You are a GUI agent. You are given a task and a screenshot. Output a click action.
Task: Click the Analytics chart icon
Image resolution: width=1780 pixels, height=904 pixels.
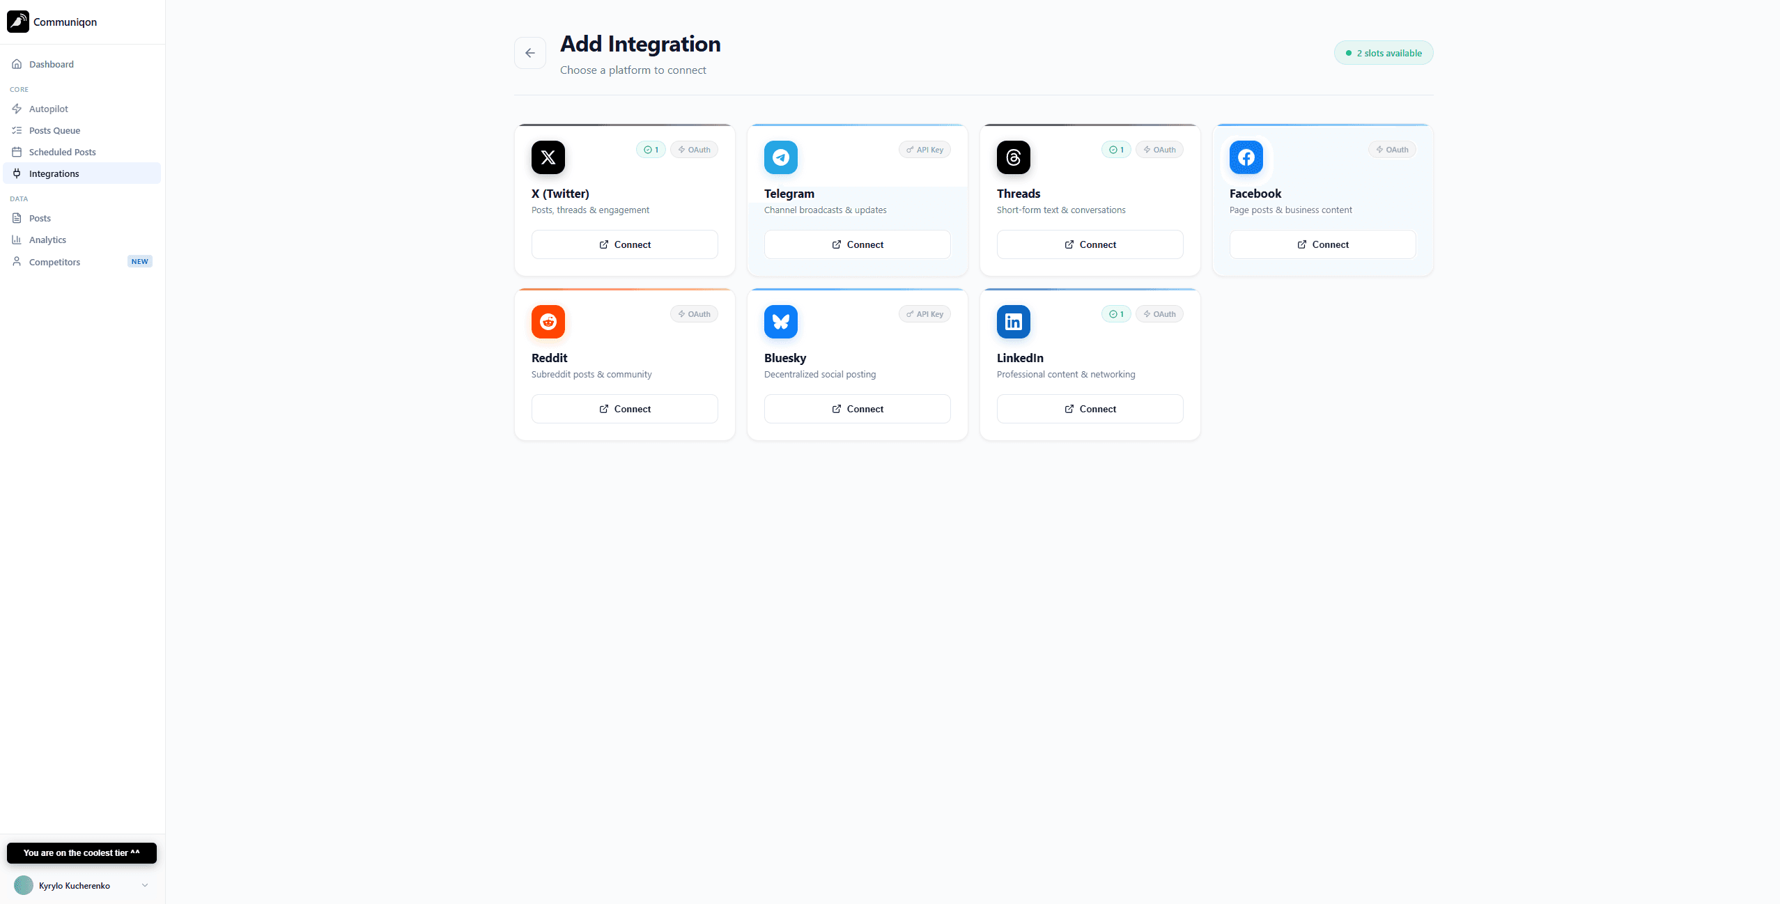(17, 240)
